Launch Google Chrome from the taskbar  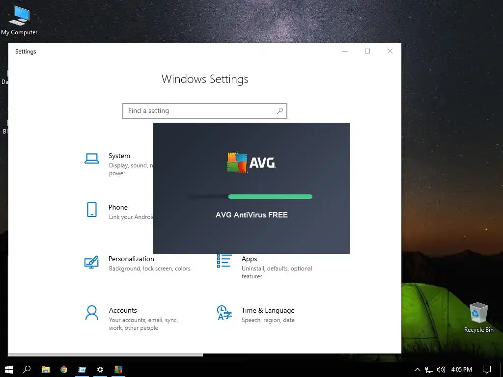[x=64, y=370]
